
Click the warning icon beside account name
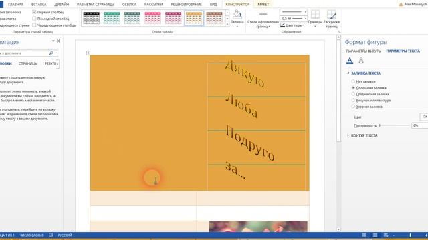(401, 5)
